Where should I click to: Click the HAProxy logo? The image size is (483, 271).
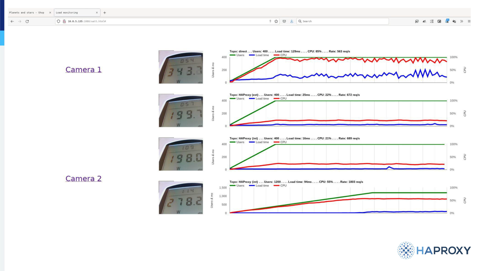[434, 250]
